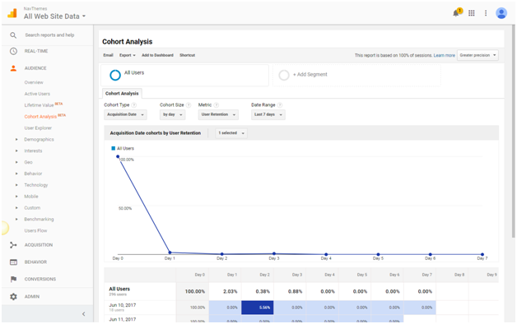Click the search magnifier icon
The width and height of the screenshot is (517, 324).
click(13, 35)
